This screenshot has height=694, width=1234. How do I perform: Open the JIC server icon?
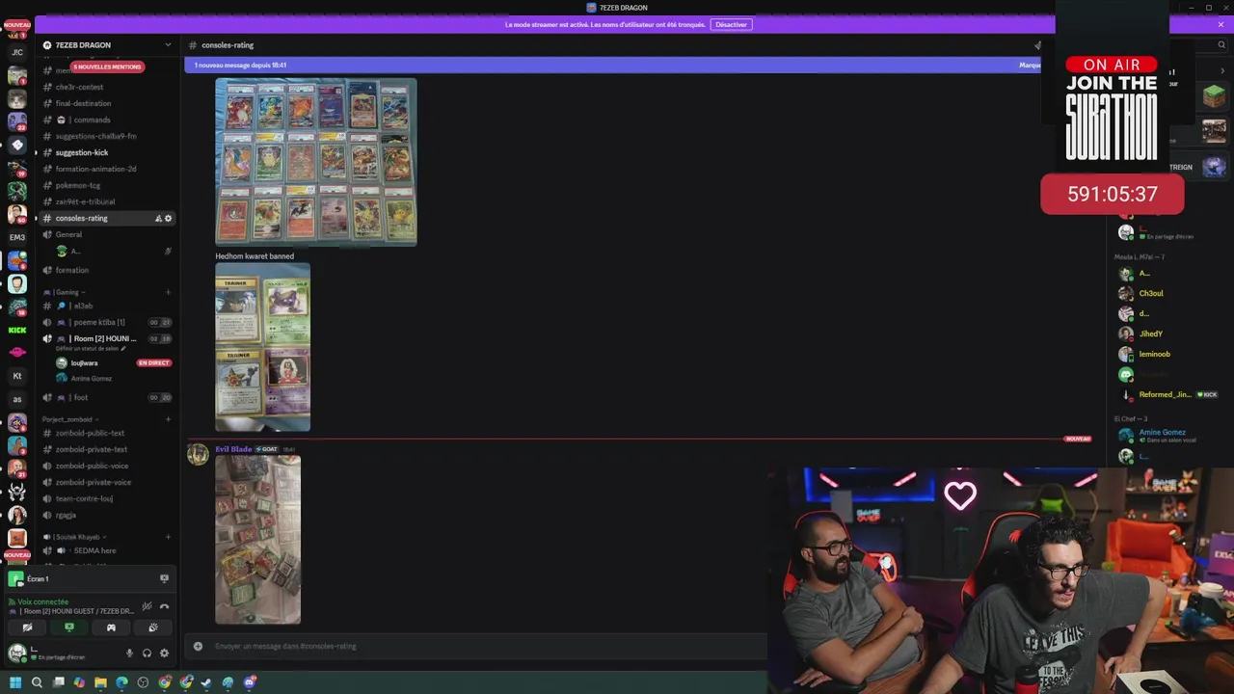point(17,52)
